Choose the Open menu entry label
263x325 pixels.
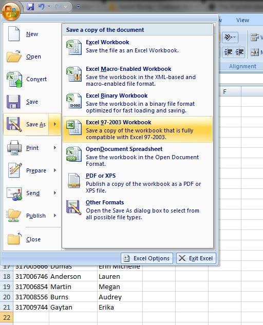[x=33, y=56]
